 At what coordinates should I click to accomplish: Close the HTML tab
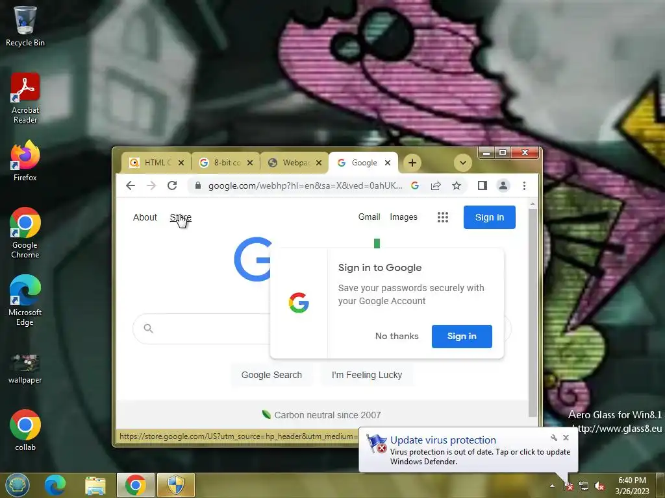(x=181, y=163)
